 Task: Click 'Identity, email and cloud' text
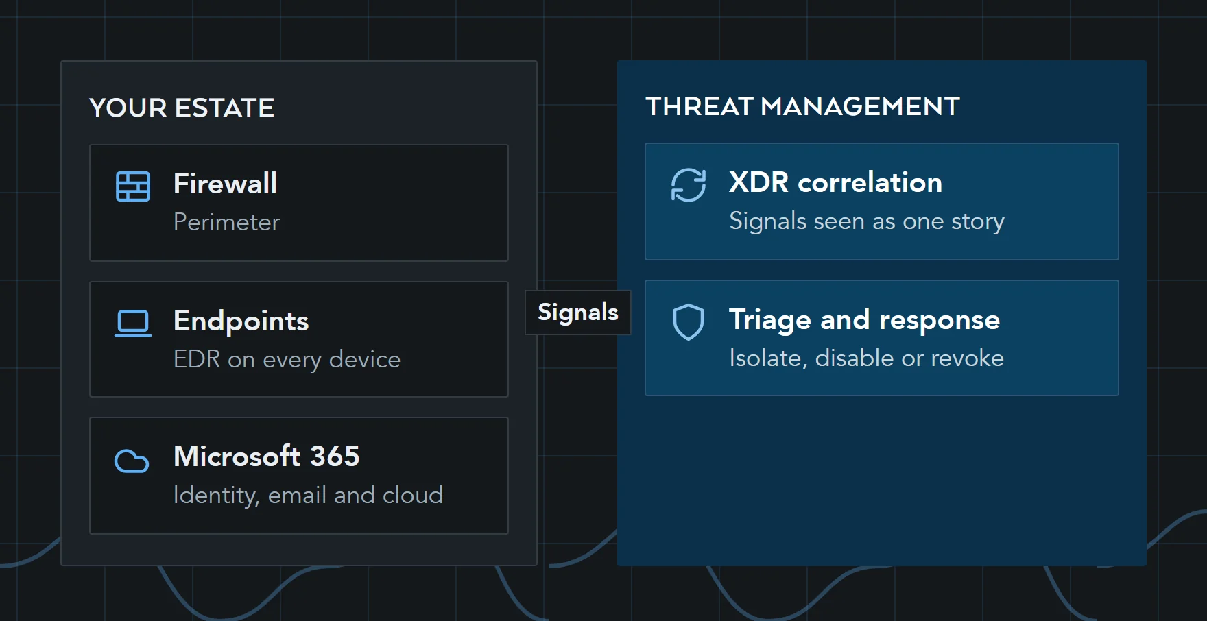[x=309, y=495]
